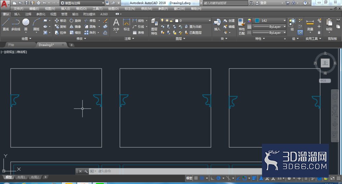Open Layer Properties (图层特性)

(x=154, y=27)
